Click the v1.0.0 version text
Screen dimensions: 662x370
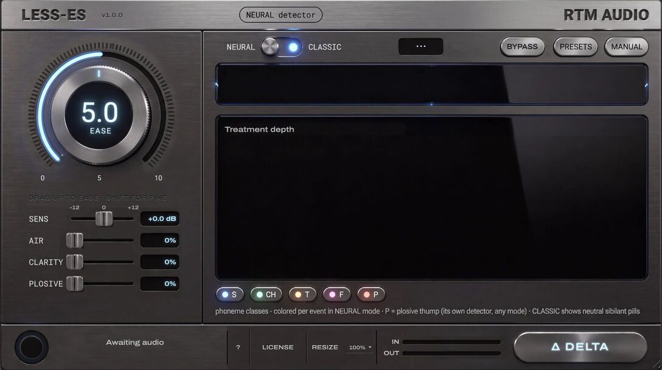(112, 15)
